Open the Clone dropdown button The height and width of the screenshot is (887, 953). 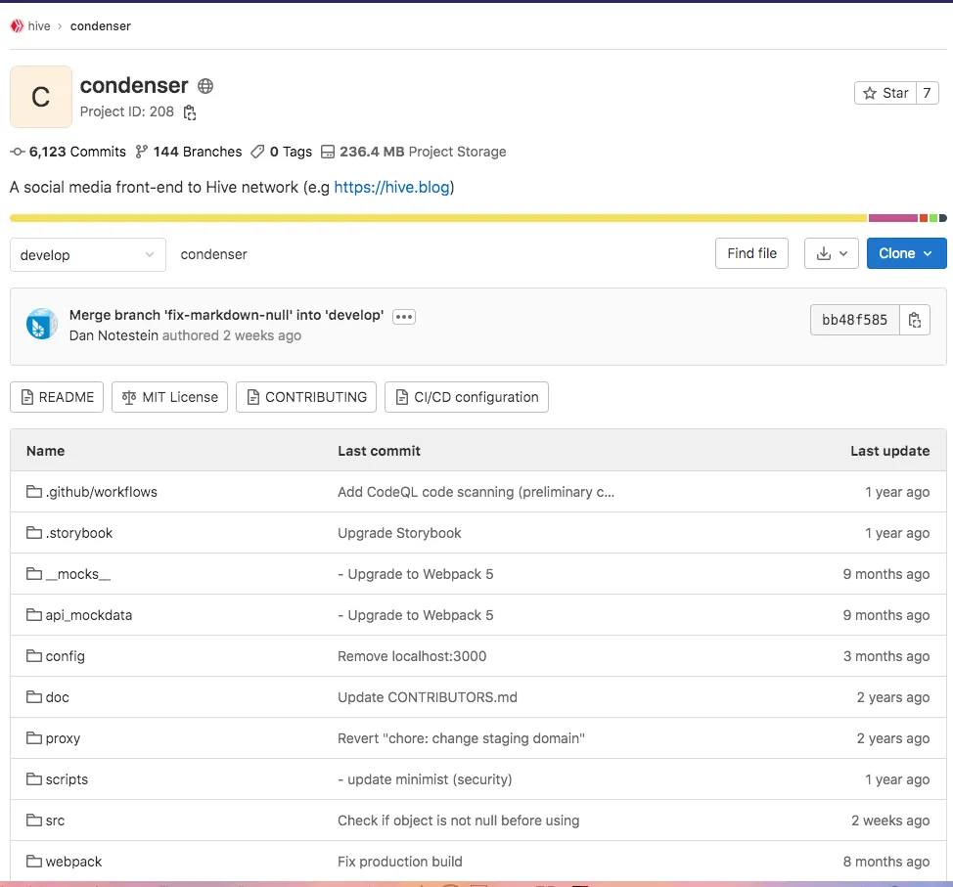[906, 253]
